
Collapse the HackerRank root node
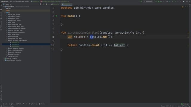(3, 7)
